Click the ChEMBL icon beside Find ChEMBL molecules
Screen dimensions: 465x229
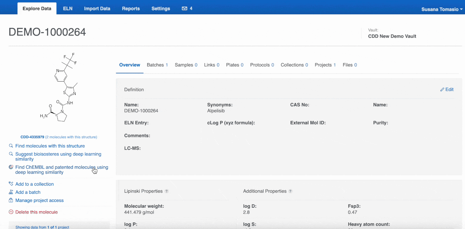11,167
